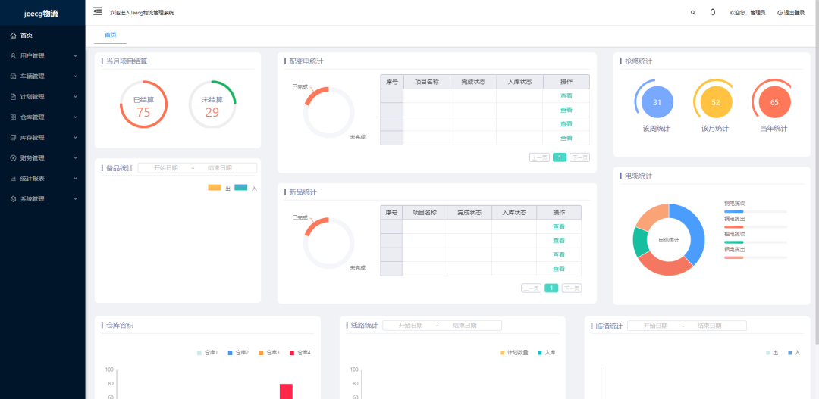Click the yen icon of 财务管理
Image resolution: width=819 pixels, height=399 pixels.
point(13,158)
